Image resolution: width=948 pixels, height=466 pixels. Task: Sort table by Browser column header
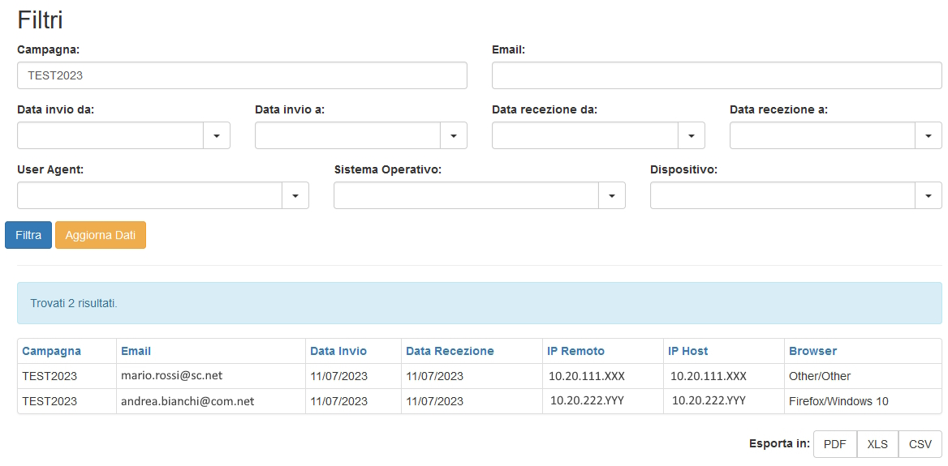coord(812,351)
